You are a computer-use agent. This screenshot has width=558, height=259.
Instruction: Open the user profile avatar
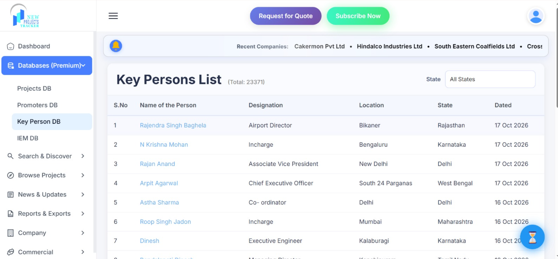point(536,16)
